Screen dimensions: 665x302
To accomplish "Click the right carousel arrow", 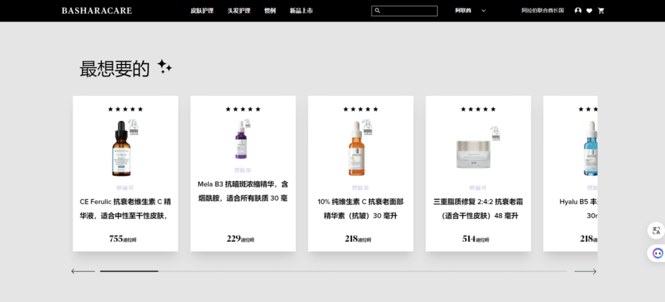I will point(585,271).
